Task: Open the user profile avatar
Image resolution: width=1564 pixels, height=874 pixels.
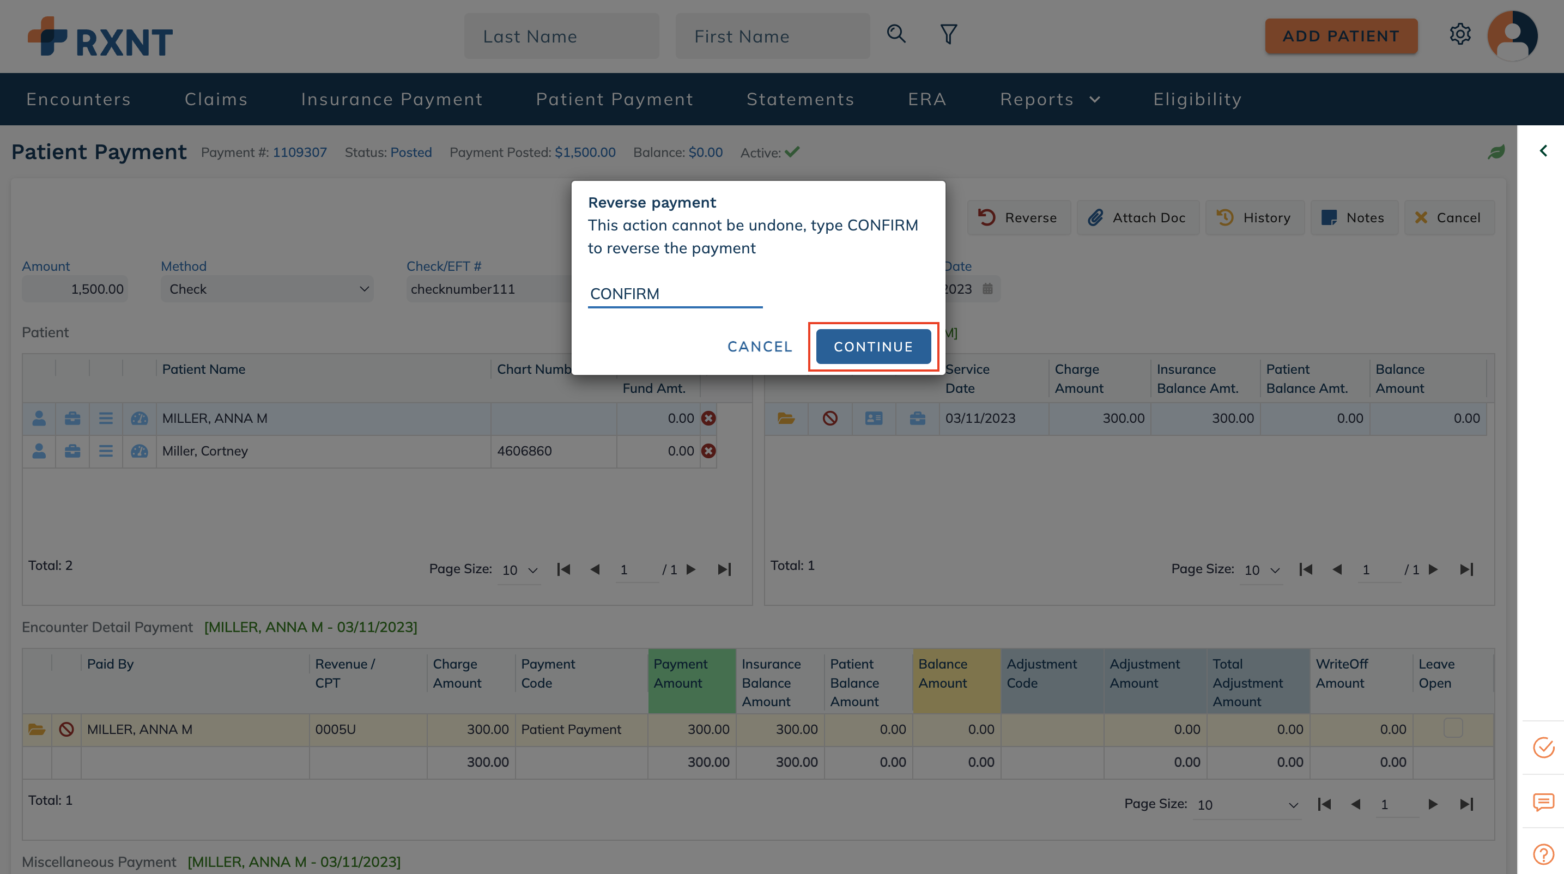Action: tap(1512, 36)
